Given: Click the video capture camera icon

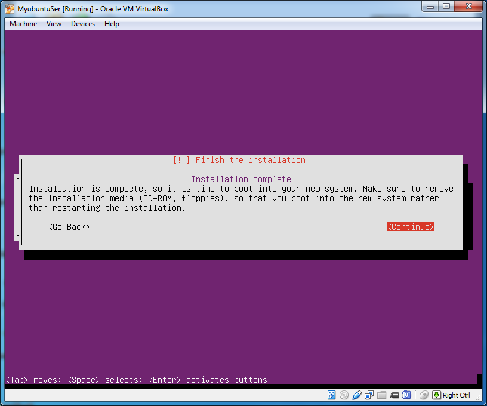Looking at the screenshot, I should tap(394, 395).
